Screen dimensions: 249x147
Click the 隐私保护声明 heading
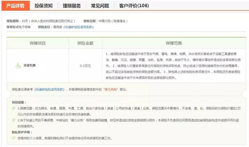click(x=22, y=132)
